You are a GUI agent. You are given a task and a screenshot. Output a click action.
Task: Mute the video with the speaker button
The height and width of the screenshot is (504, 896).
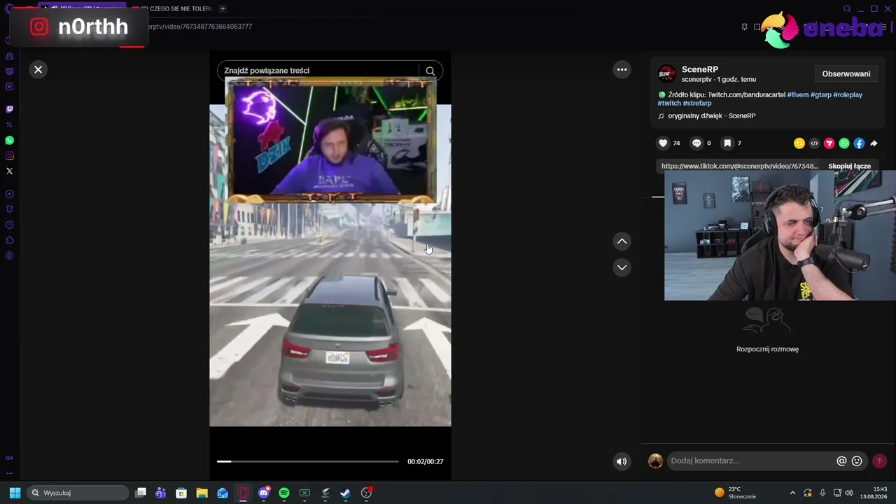622,461
